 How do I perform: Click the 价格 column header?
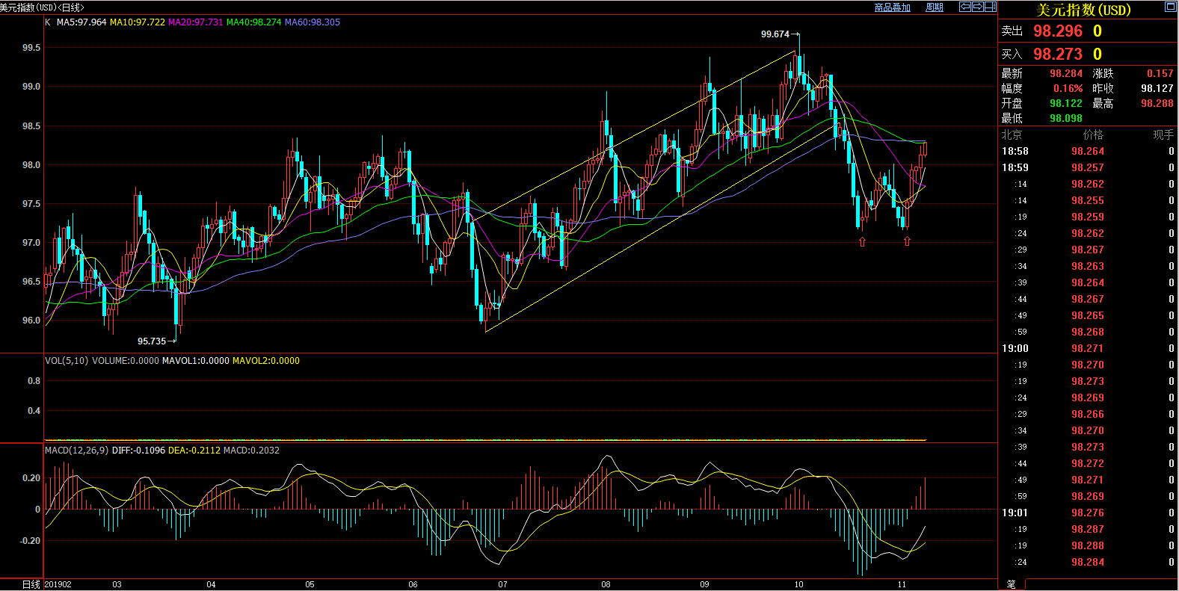pyautogui.click(x=1093, y=135)
